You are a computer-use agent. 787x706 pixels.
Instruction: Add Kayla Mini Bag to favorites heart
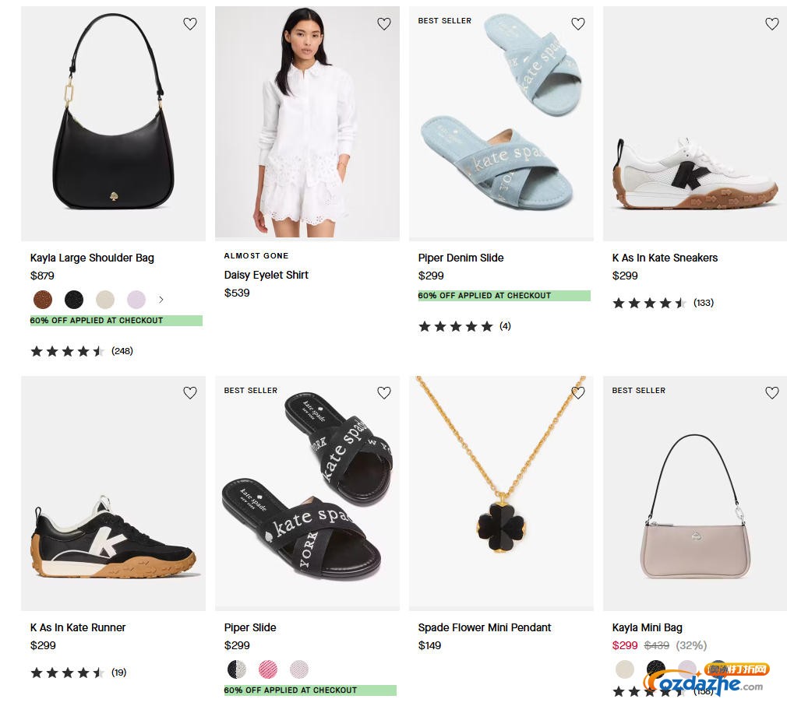772,393
